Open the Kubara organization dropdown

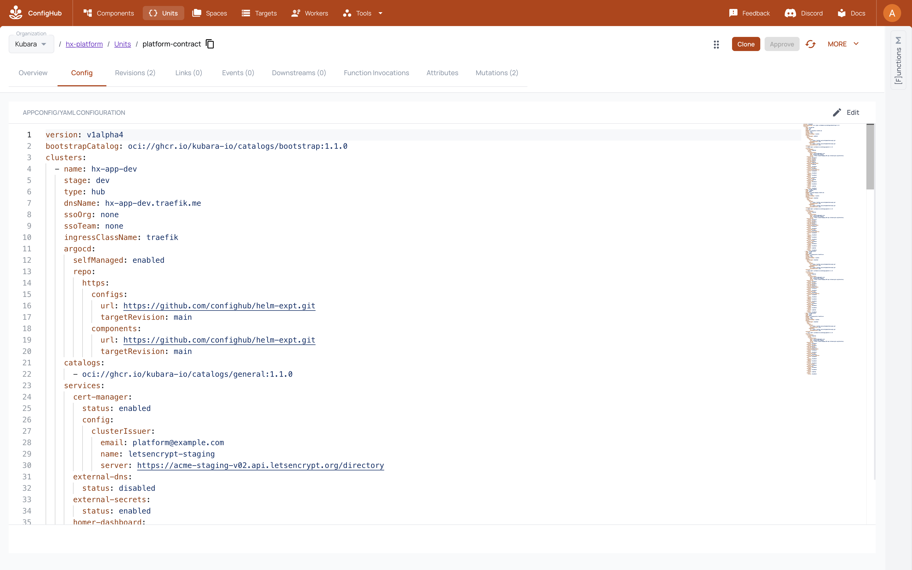pyautogui.click(x=31, y=44)
